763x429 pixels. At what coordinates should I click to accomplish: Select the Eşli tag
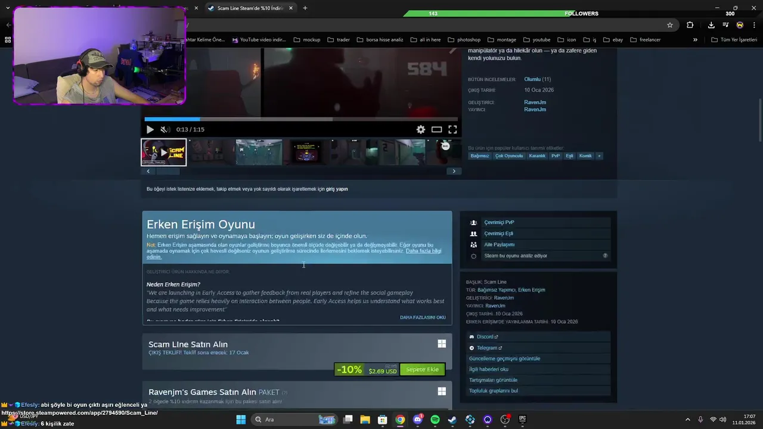pos(569,156)
